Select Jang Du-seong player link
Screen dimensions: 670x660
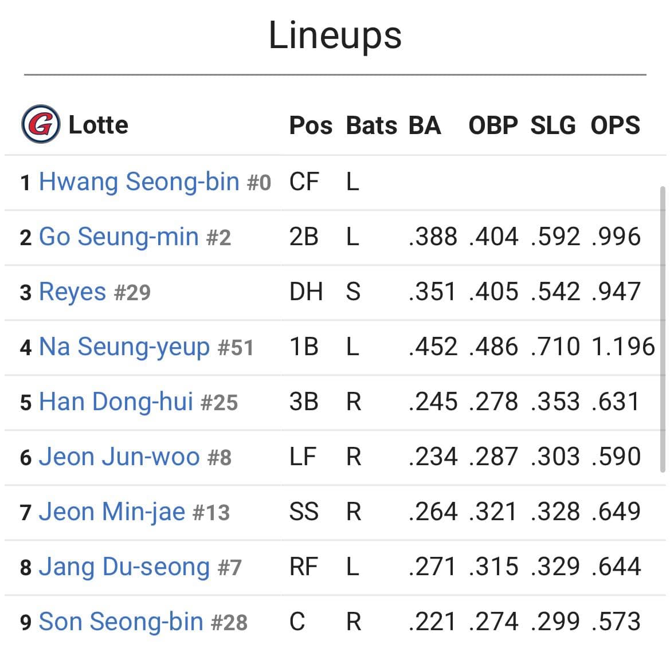(x=124, y=567)
